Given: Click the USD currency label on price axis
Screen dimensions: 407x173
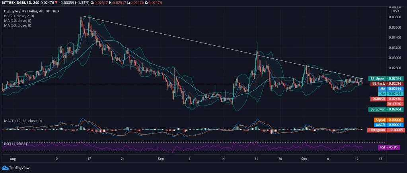Looking at the screenshot, I should [x=396, y=11].
